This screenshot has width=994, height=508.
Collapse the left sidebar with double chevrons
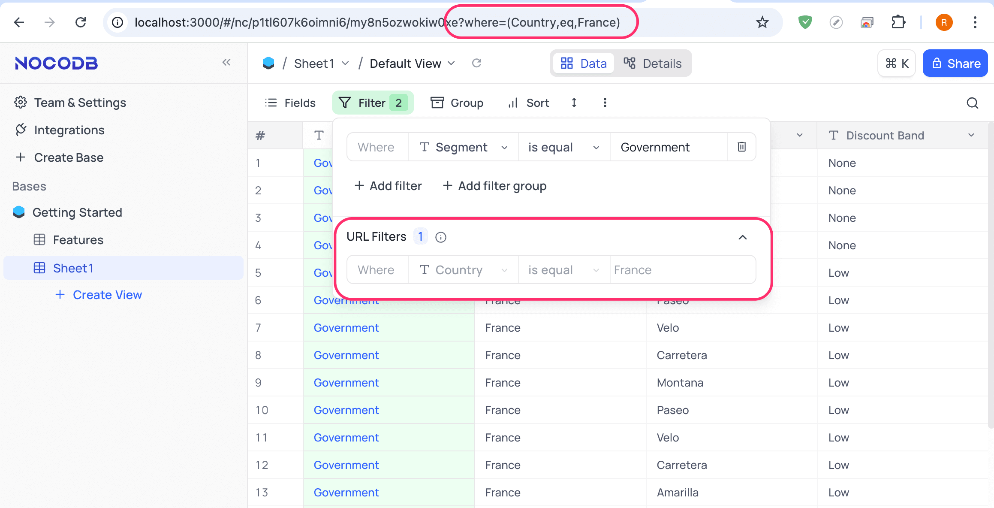pyautogui.click(x=227, y=62)
